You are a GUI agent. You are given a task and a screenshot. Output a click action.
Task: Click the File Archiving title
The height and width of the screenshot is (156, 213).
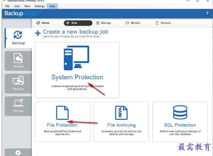click(x=121, y=125)
